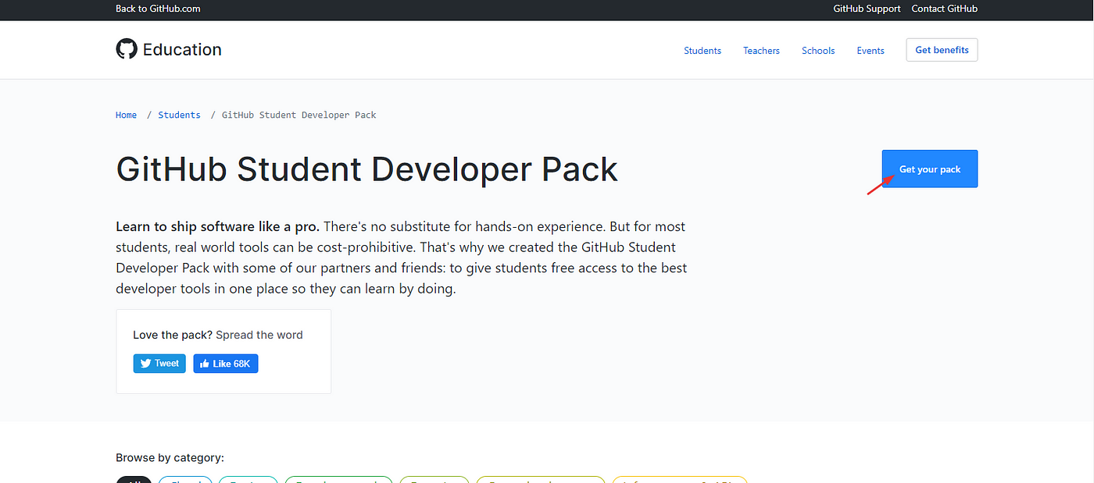Open the Students nav item in header
This screenshot has height=483, width=1094.
coord(703,51)
